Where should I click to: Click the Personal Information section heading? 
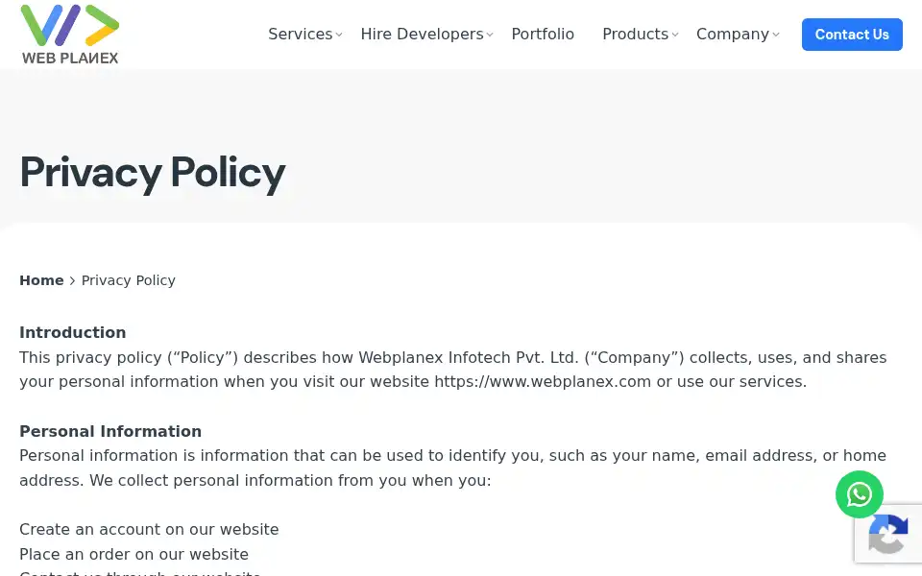tap(110, 431)
